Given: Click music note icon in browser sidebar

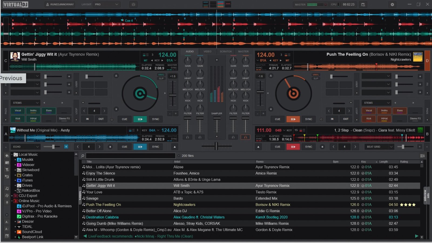Looking at the screenshot, I should pyautogui.click(x=7, y=189).
